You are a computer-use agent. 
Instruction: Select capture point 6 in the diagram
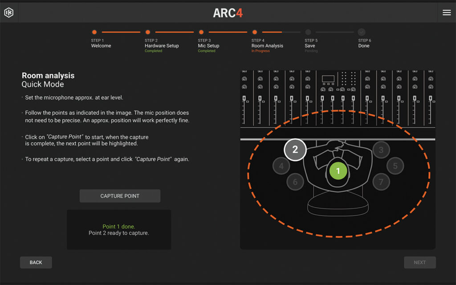[295, 182]
